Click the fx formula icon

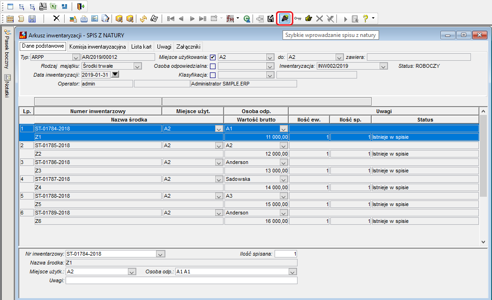230,19
